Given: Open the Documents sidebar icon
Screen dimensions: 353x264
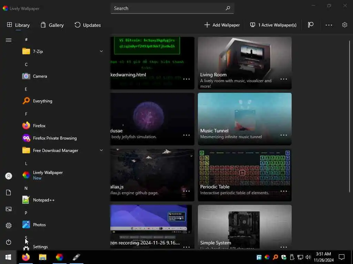Looking at the screenshot, I should (x=9, y=192).
